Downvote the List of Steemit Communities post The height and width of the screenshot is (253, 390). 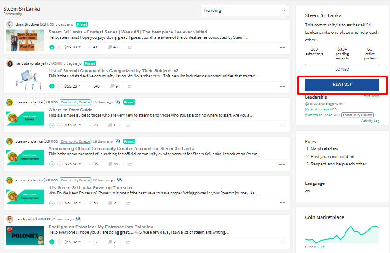tap(60, 86)
